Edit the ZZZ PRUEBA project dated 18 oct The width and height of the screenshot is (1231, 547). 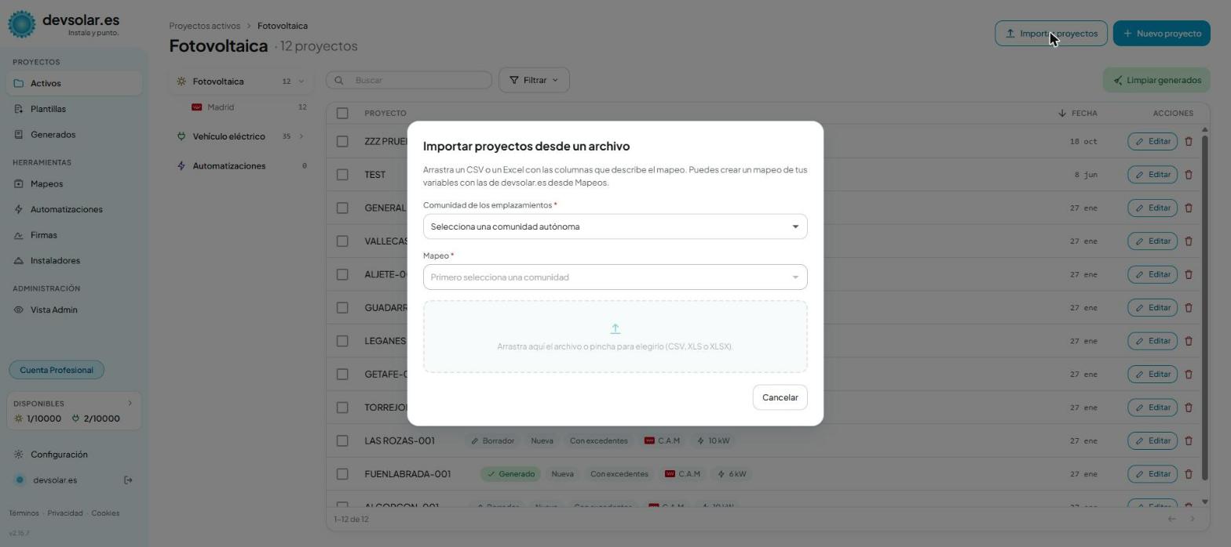click(1152, 141)
